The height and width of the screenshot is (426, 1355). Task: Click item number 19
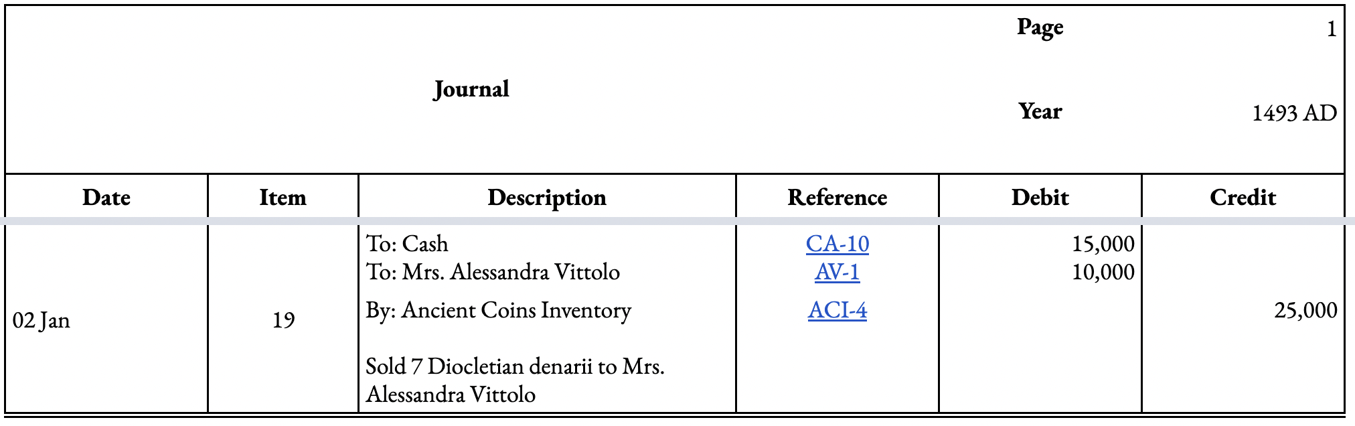[x=283, y=319]
